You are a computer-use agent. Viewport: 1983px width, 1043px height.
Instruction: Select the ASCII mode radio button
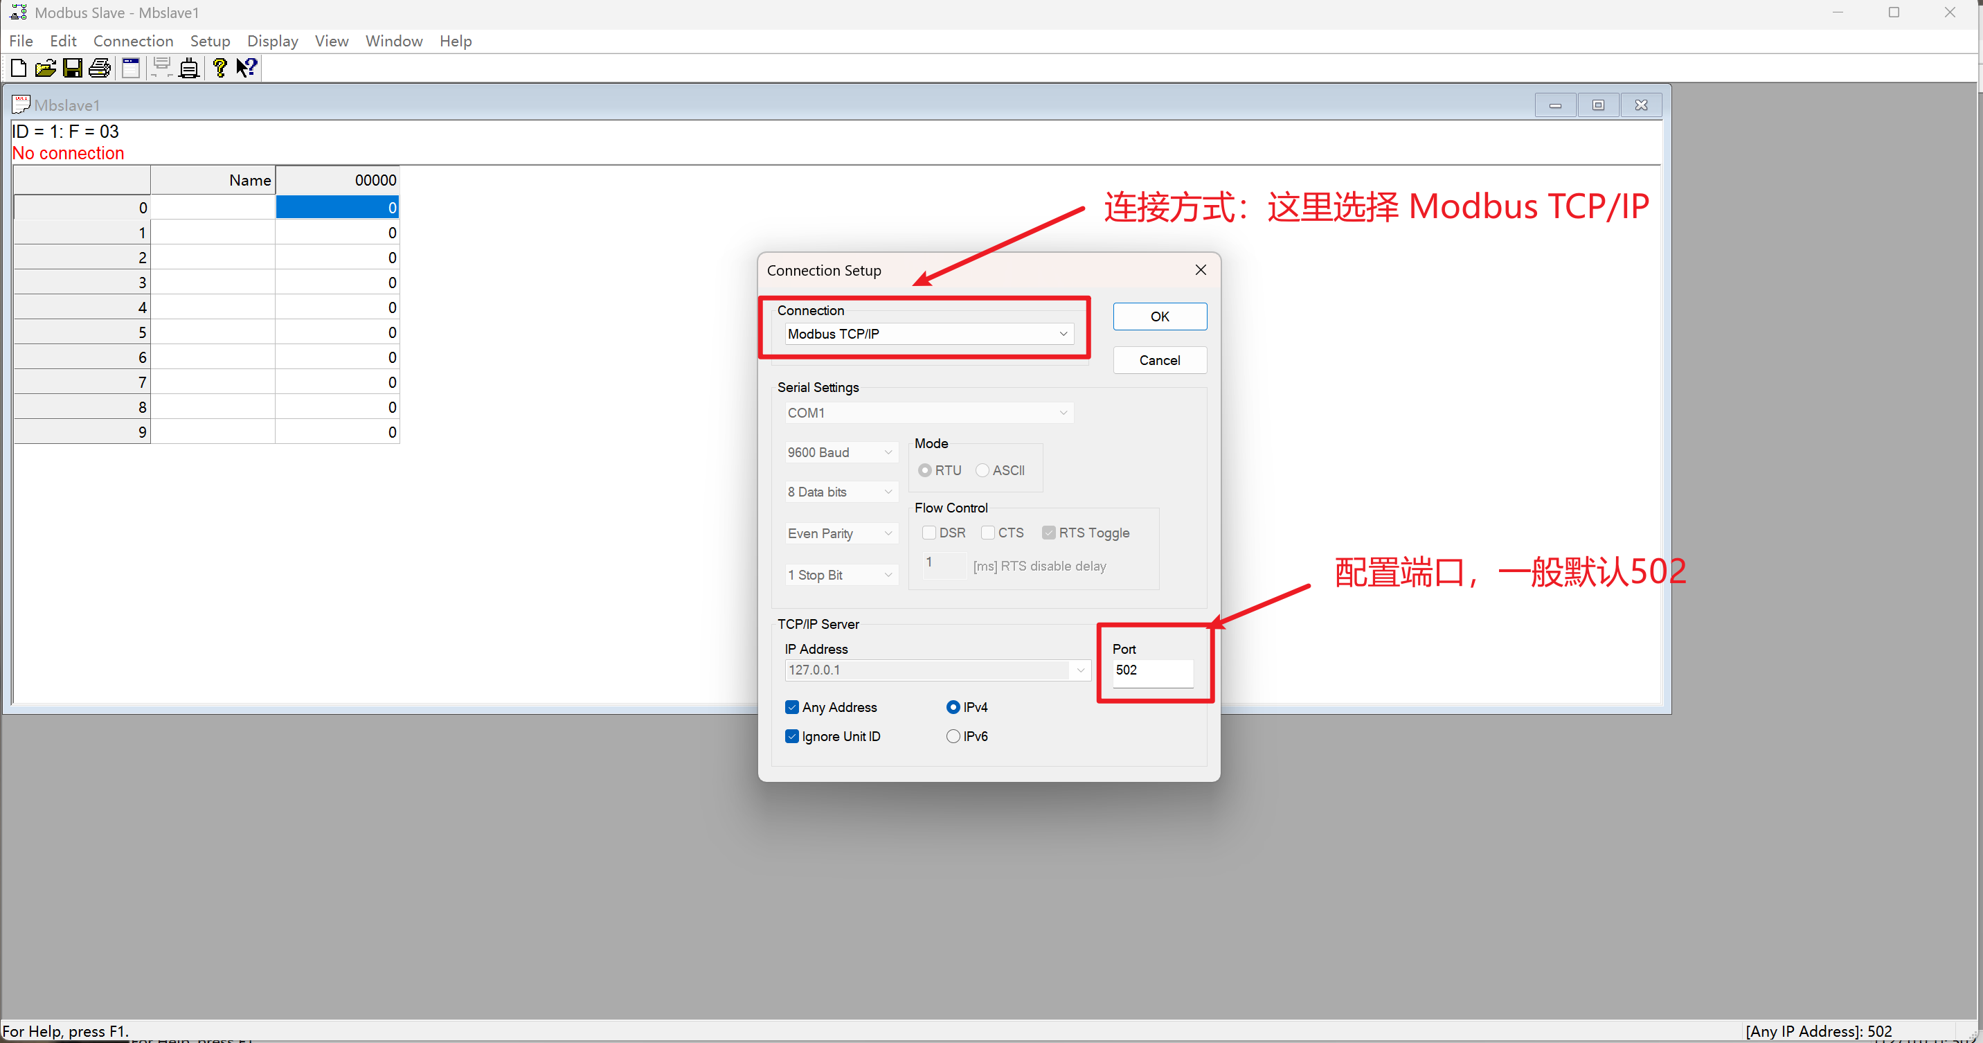pyautogui.click(x=982, y=470)
